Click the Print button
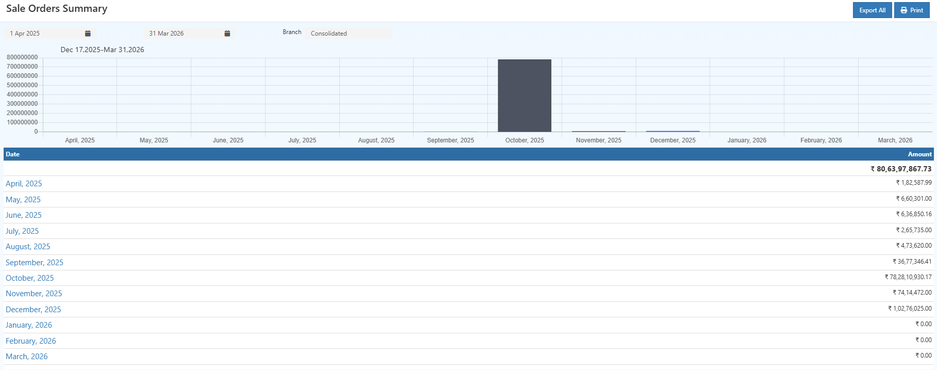The width and height of the screenshot is (937, 370). 912,10
